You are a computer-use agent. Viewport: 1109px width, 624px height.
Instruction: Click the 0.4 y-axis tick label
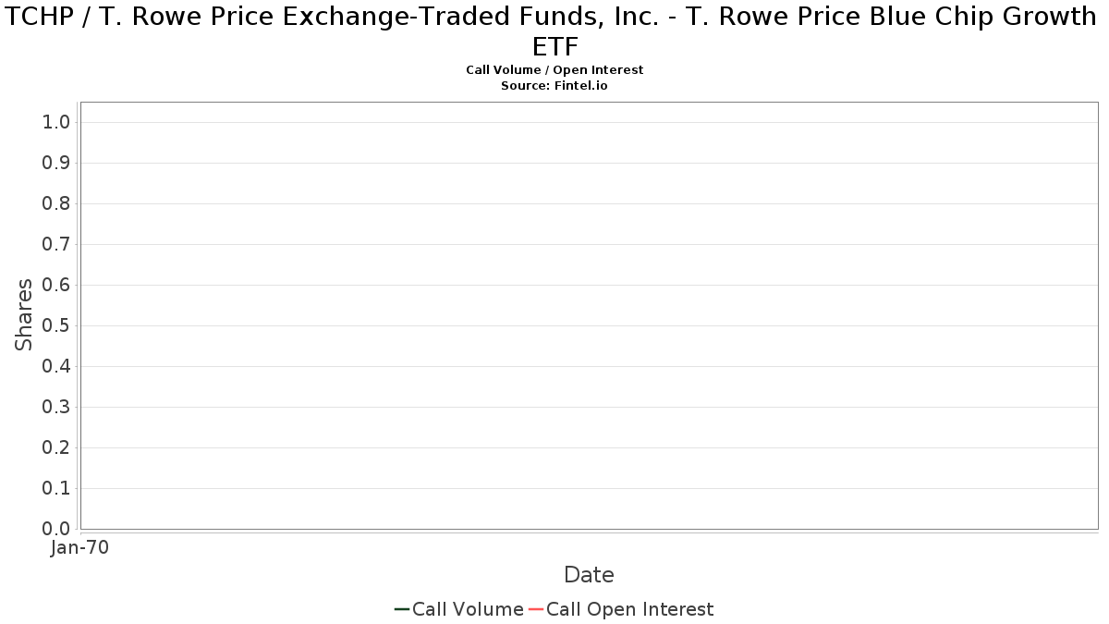click(56, 366)
